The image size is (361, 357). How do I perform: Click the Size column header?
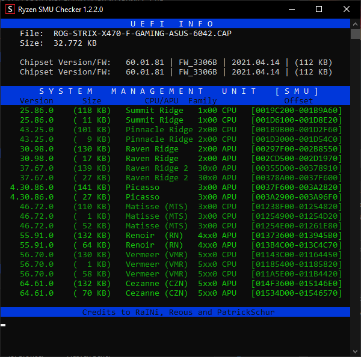[x=92, y=101]
